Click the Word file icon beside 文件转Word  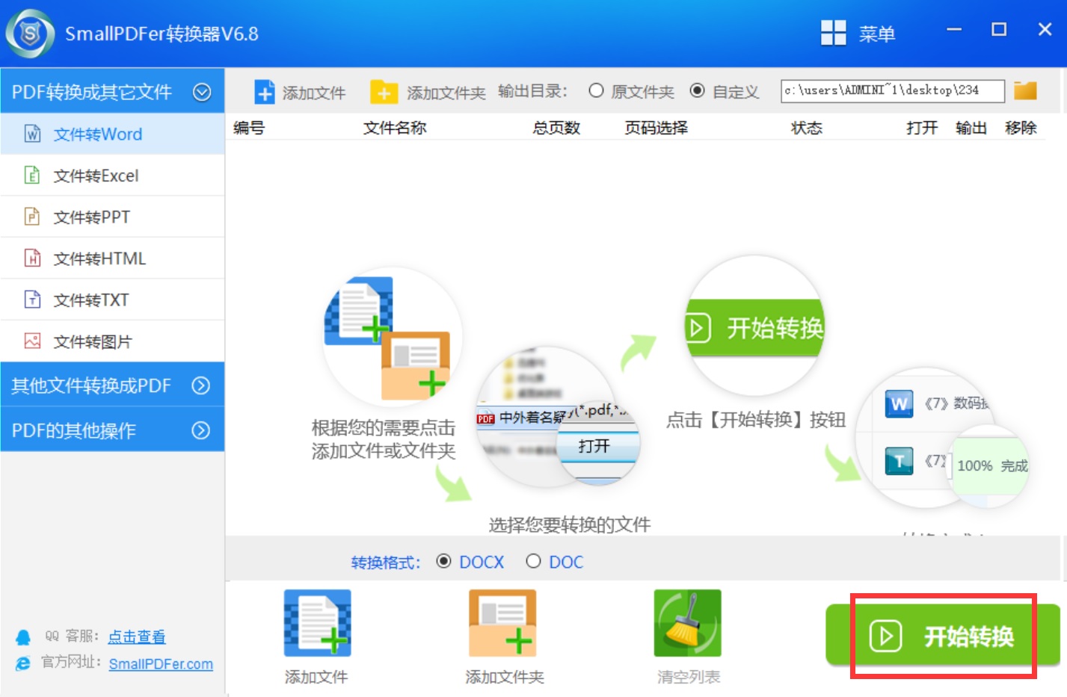(32, 134)
